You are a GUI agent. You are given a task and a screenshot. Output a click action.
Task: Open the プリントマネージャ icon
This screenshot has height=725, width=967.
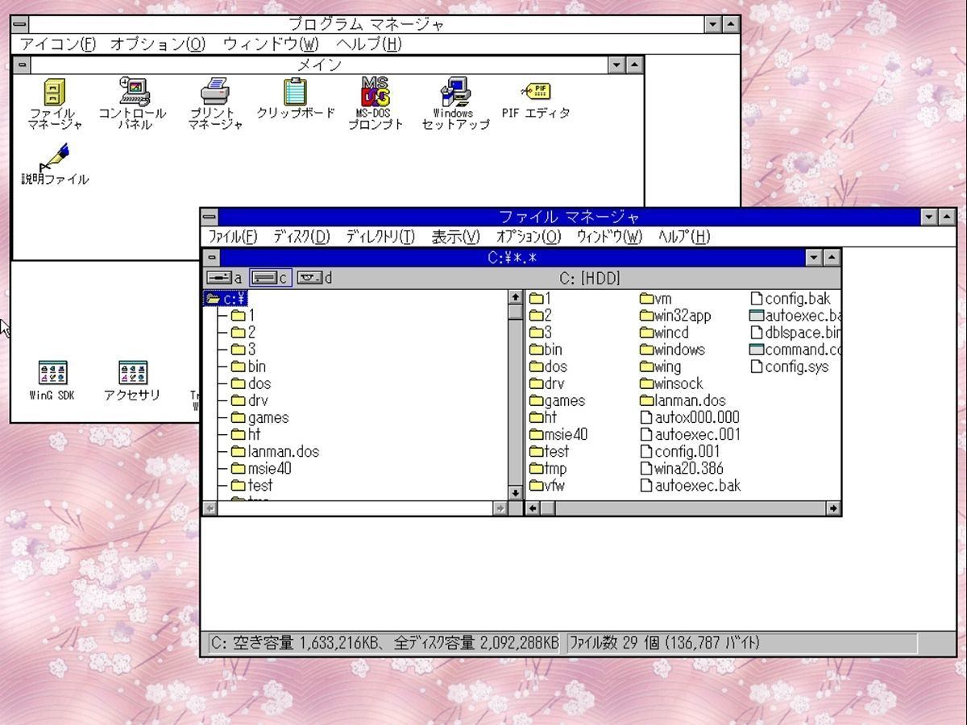(216, 103)
